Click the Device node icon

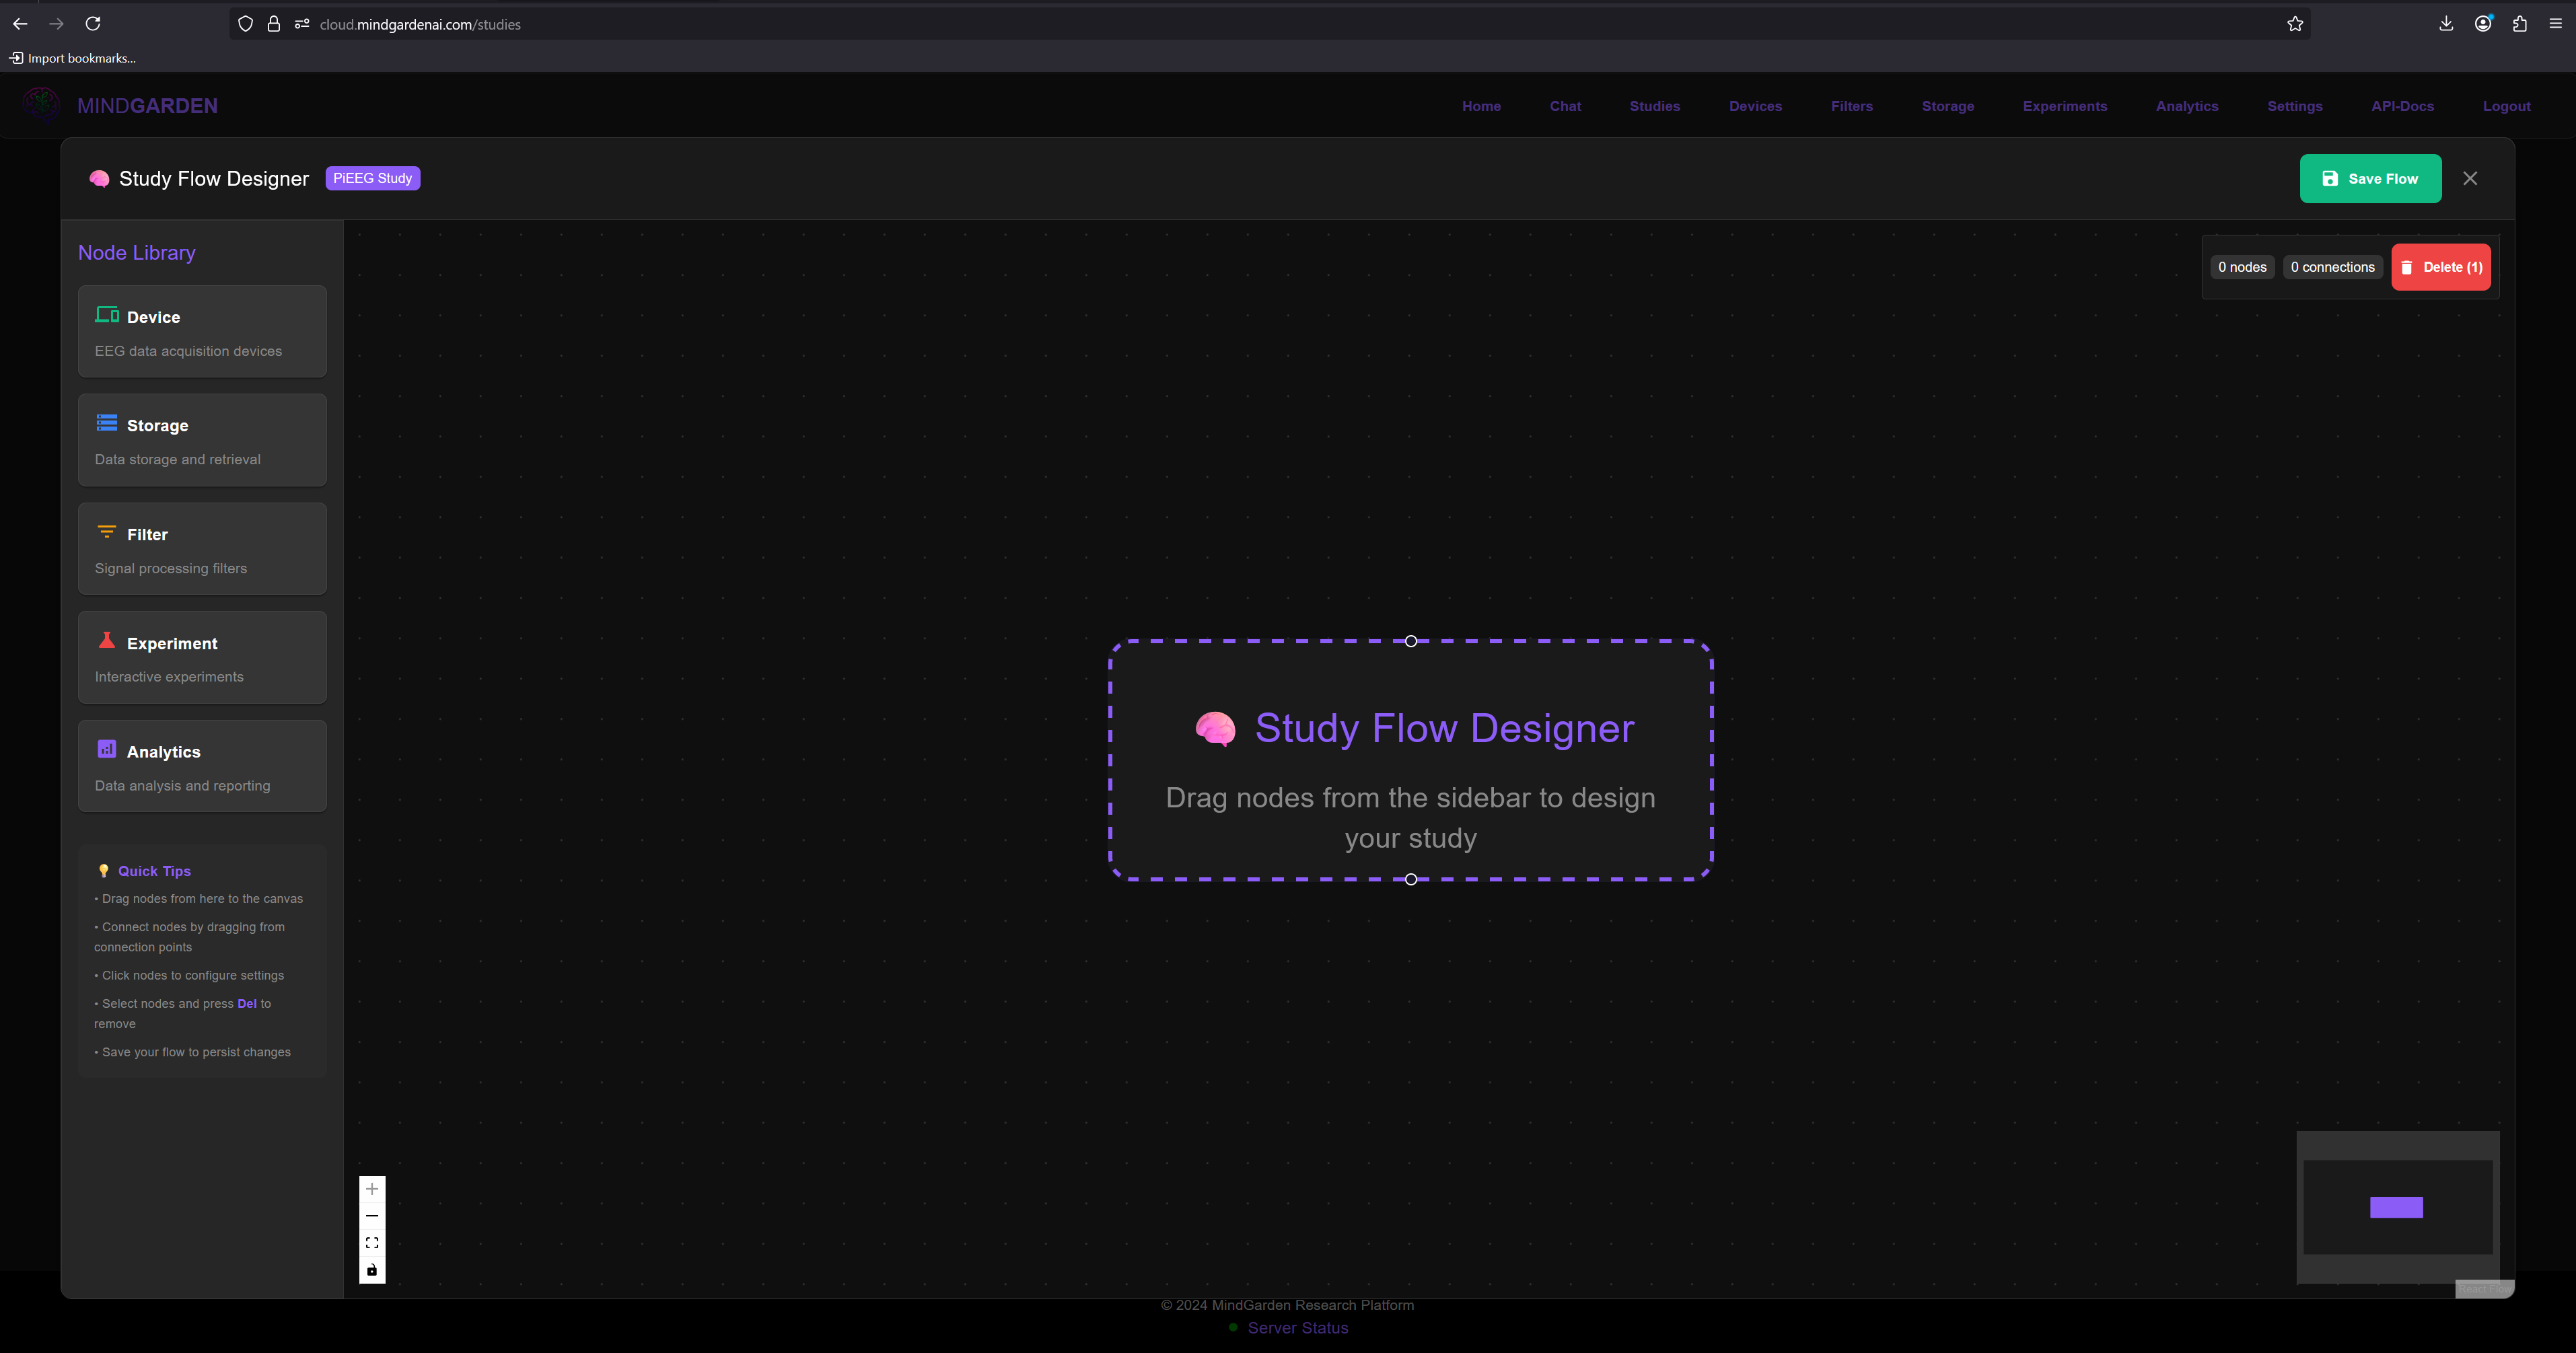pyautogui.click(x=107, y=315)
